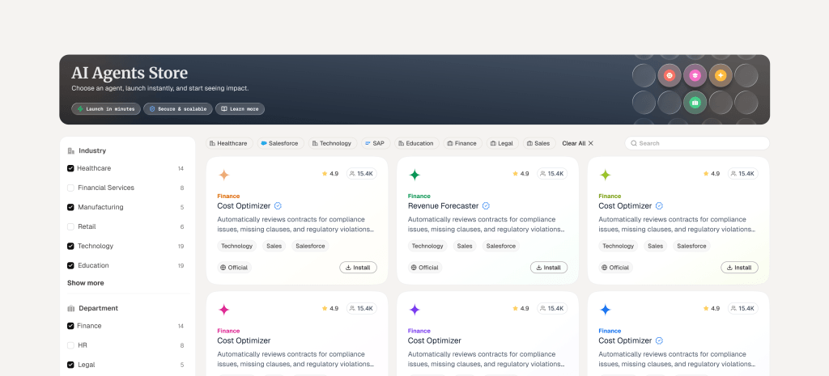Click the olive sparkle agent icon

[606, 175]
